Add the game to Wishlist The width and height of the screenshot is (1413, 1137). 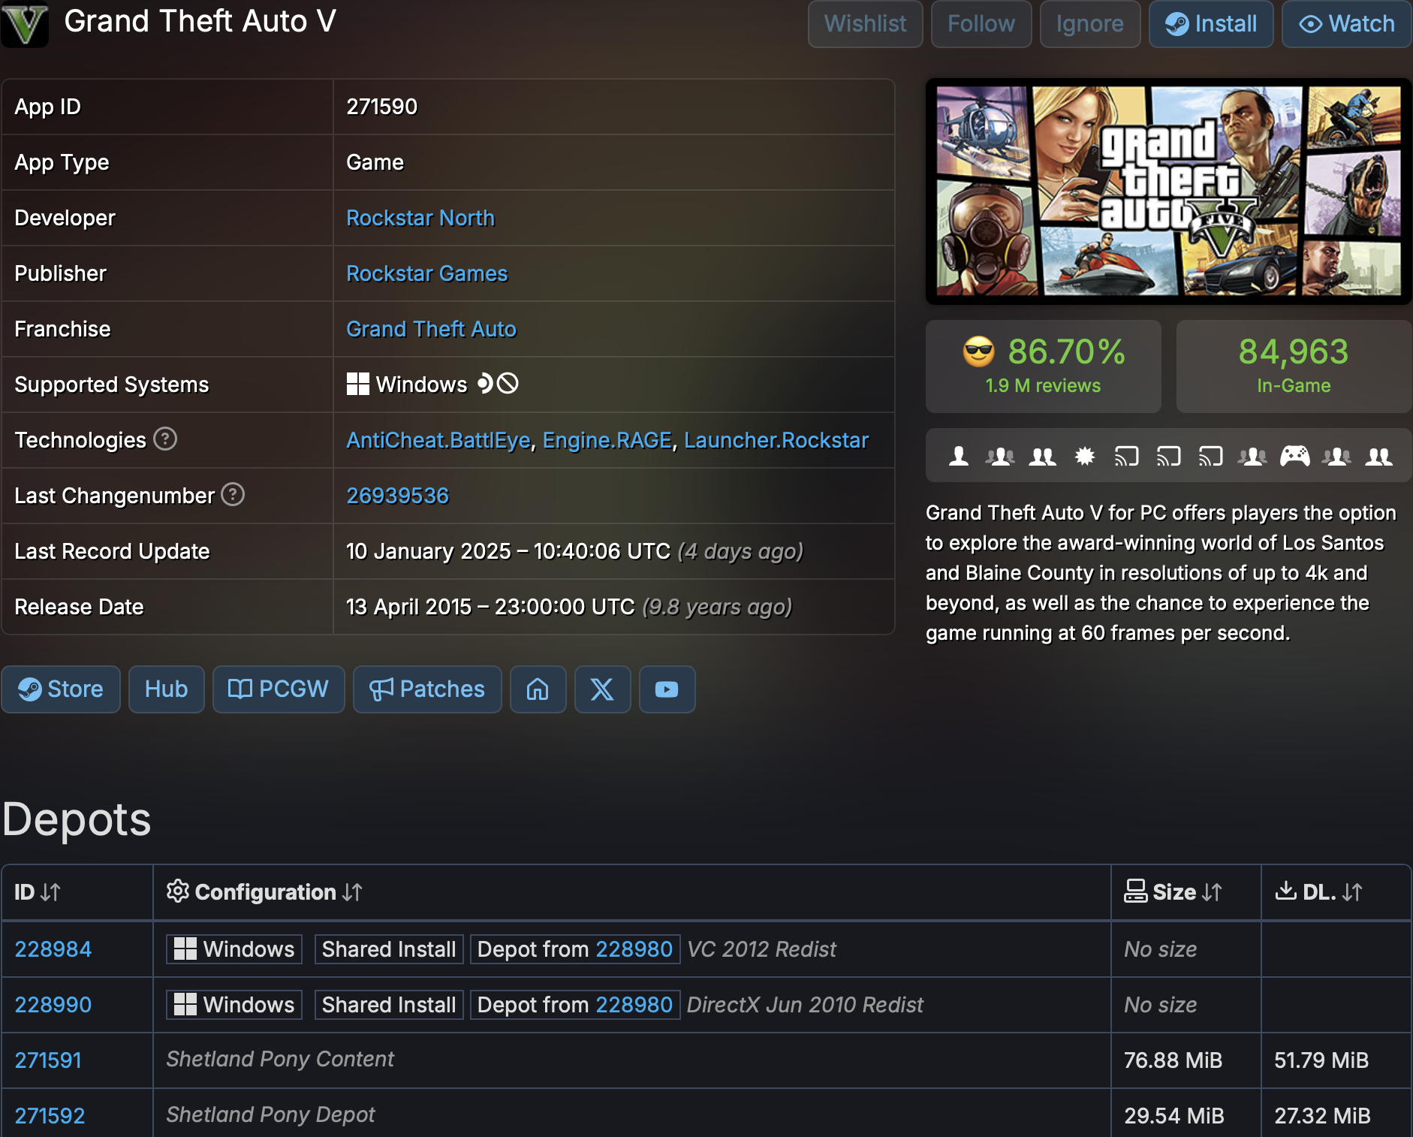[866, 24]
